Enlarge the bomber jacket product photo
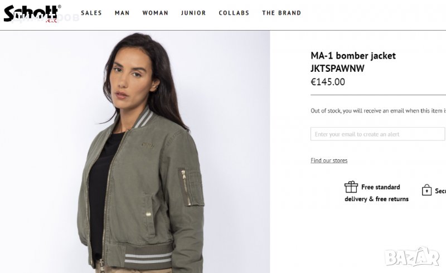Screen dimensions: 446x273 pos(135,152)
